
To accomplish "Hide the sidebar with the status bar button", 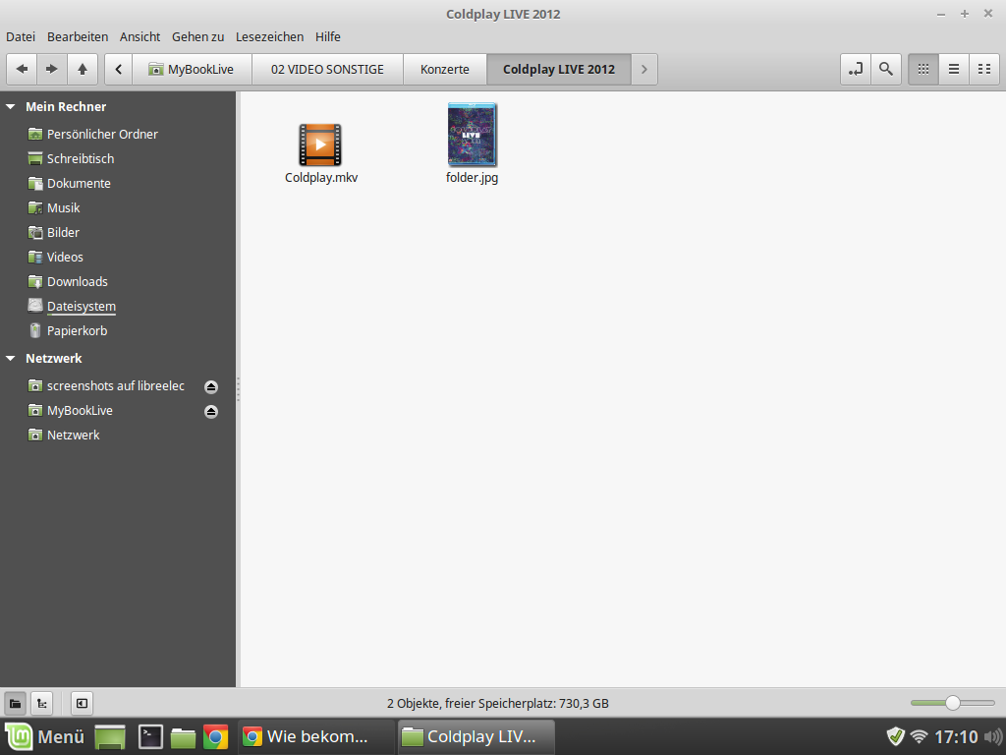I will click(82, 704).
